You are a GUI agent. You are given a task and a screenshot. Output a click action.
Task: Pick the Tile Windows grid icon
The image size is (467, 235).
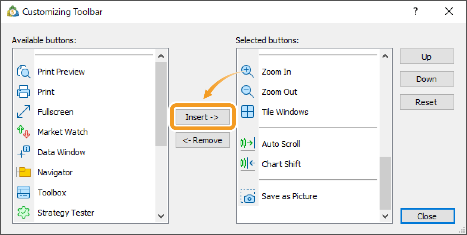(x=248, y=112)
